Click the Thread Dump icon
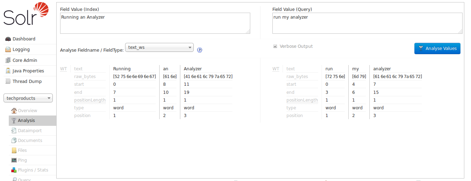This screenshot has height=181, width=471. 8,81
